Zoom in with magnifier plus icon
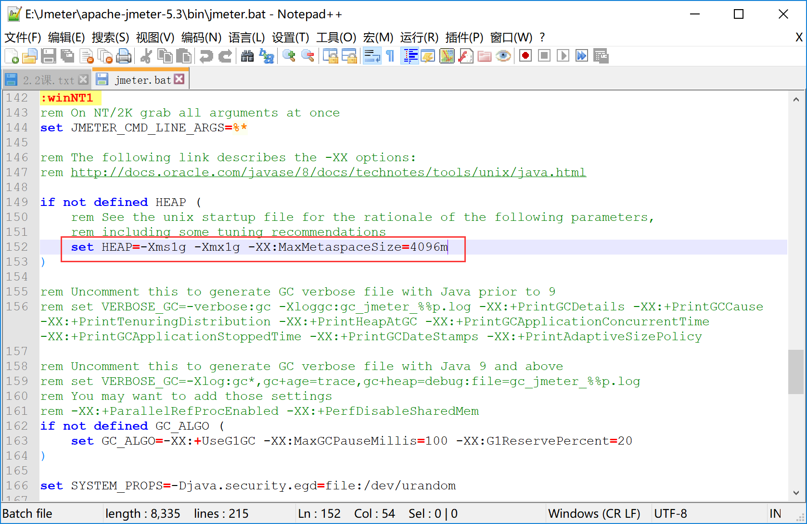 coord(289,56)
